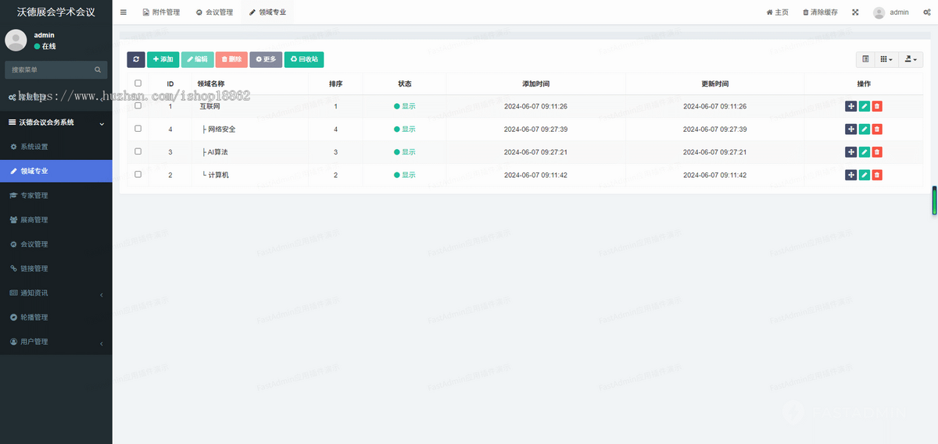Expand the 通知资讯 sidebar menu
Screen dimensions: 938x444
(x=55, y=293)
